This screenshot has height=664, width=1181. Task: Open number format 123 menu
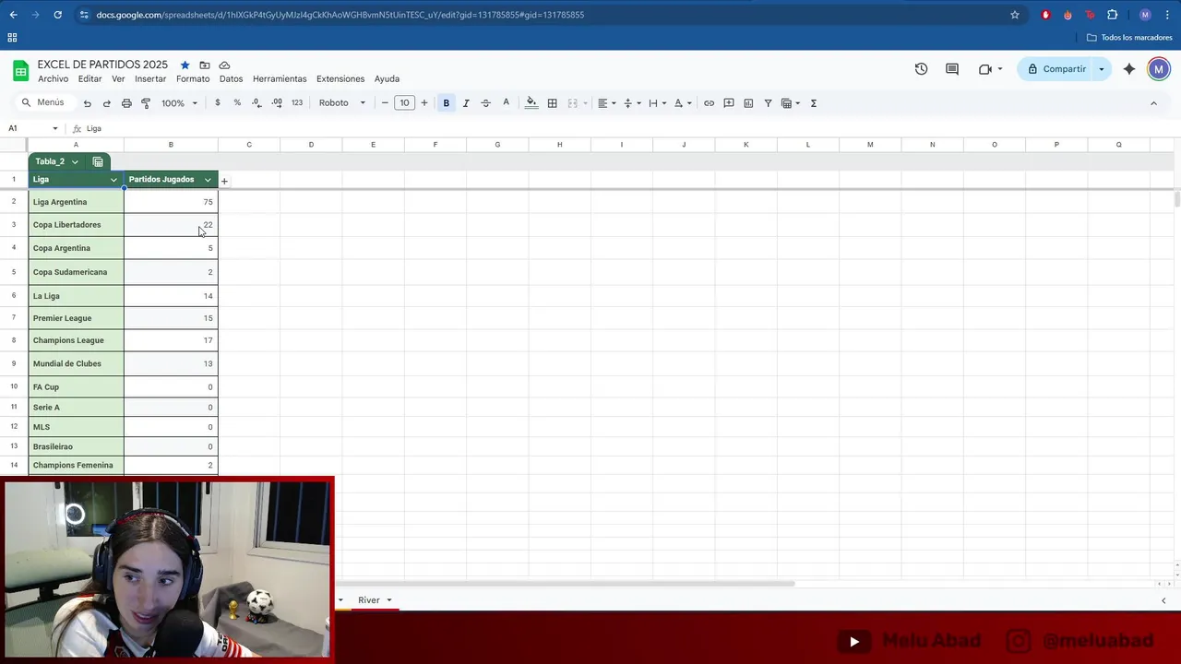coord(297,103)
